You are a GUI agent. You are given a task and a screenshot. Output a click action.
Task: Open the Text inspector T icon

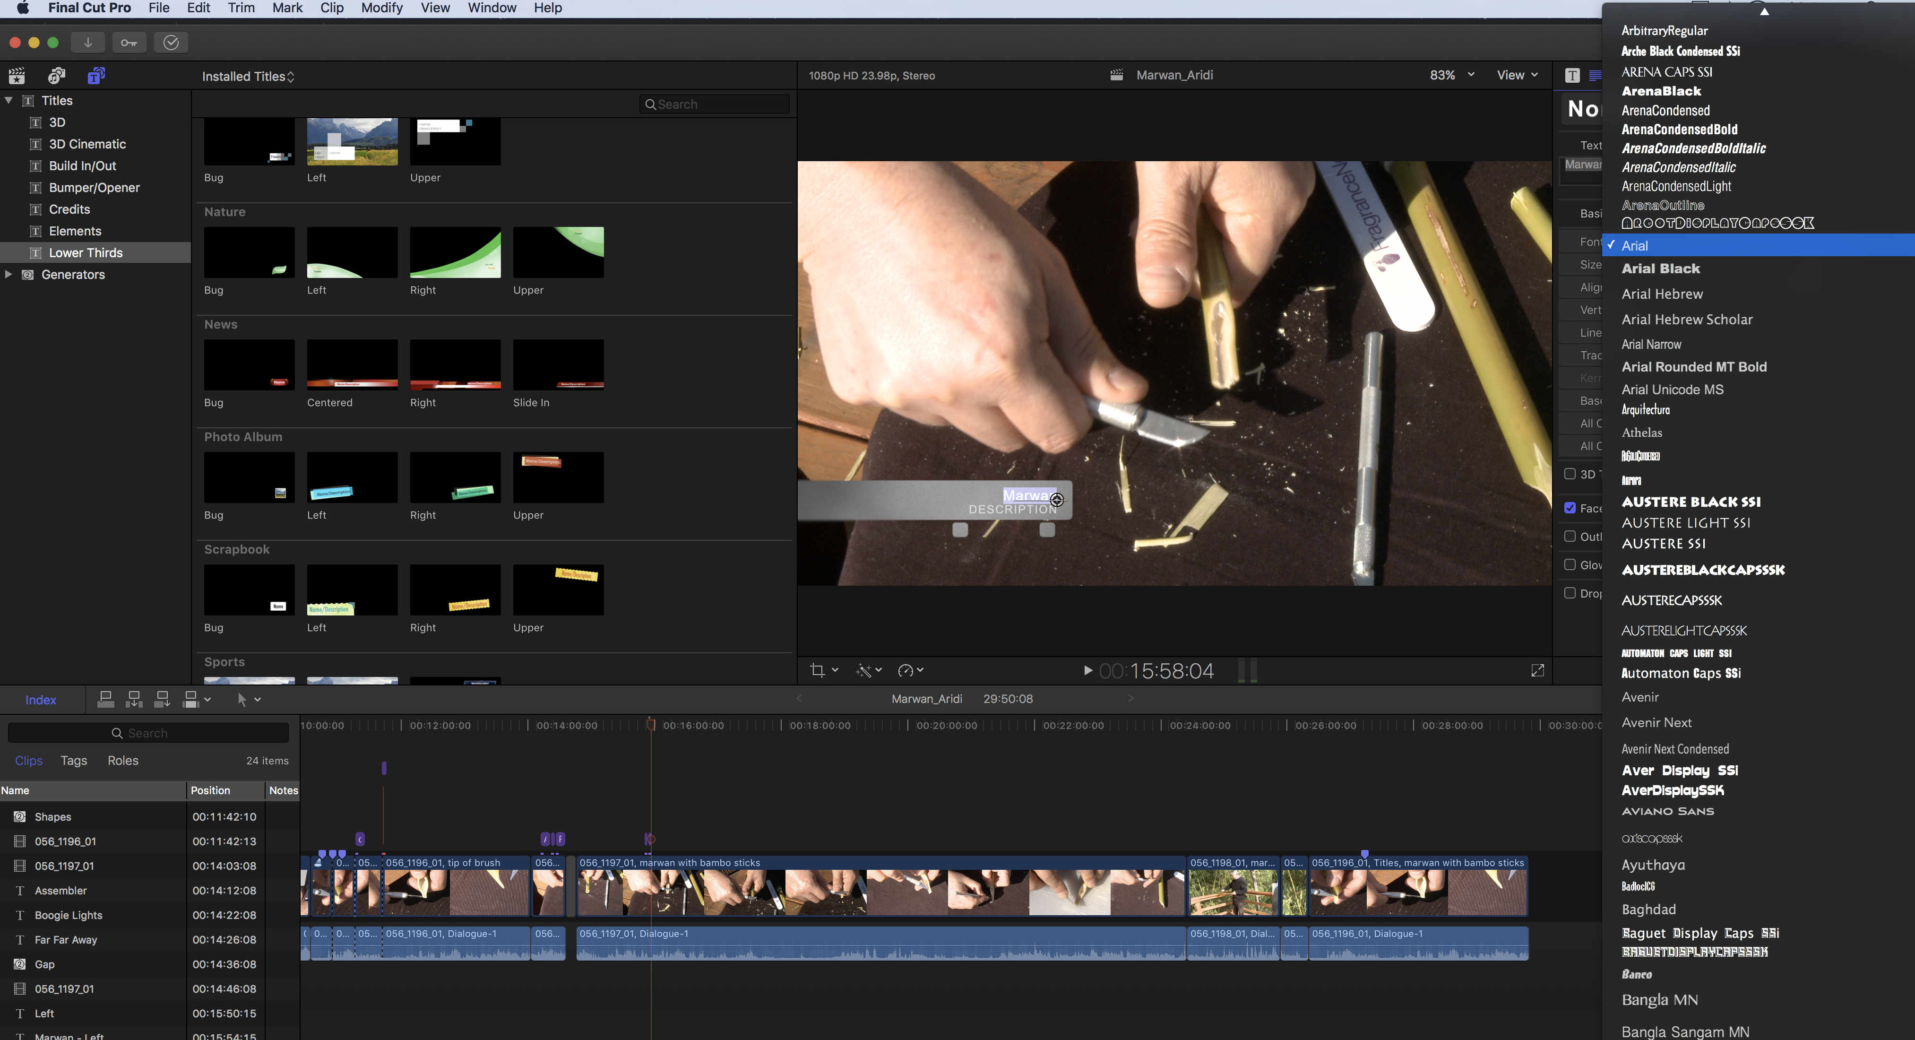(x=1571, y=75)
